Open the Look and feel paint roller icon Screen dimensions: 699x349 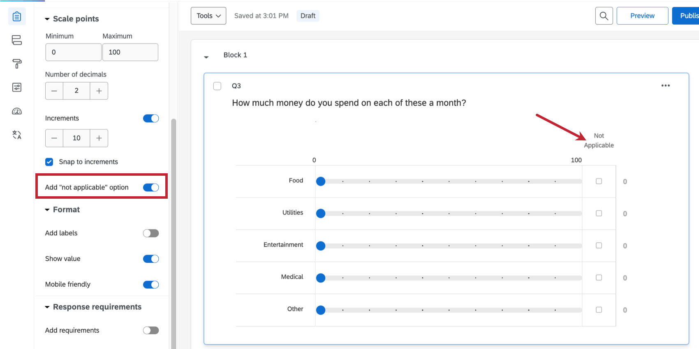tap(17, 64)
